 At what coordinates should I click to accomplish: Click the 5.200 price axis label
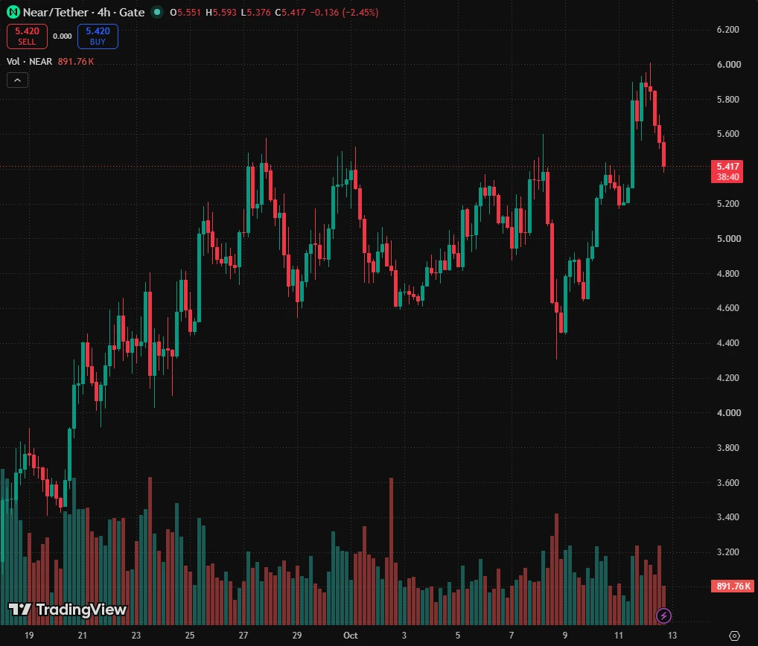tap(728, 203)
